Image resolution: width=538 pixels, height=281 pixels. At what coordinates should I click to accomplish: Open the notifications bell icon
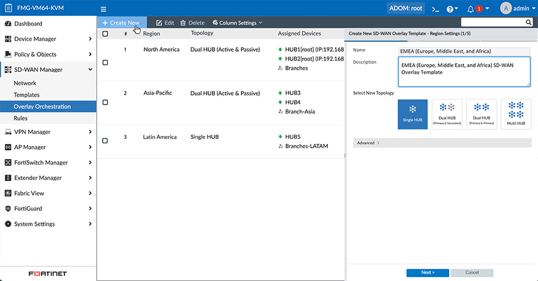coord(471,10)
